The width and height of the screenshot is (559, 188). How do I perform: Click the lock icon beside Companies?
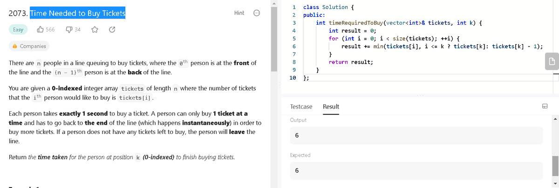15,46
